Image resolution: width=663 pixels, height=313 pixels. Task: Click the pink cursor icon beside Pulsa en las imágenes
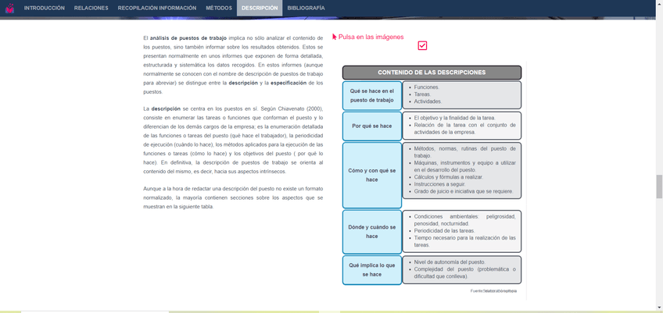[335, 37]
